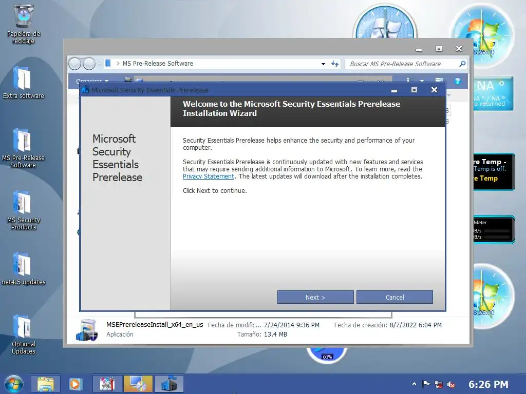
Task: Open the Organizar menu in Explorer
Action: (x=92, y=81)
